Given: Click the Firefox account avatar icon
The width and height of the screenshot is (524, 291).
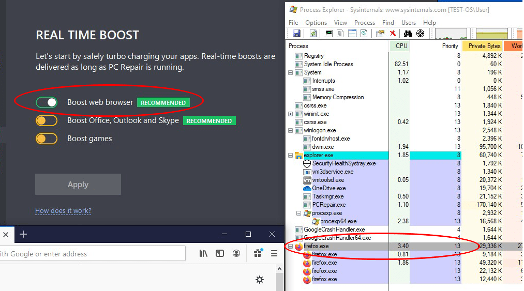Looking at the screenshot, I should coord(236,254).
